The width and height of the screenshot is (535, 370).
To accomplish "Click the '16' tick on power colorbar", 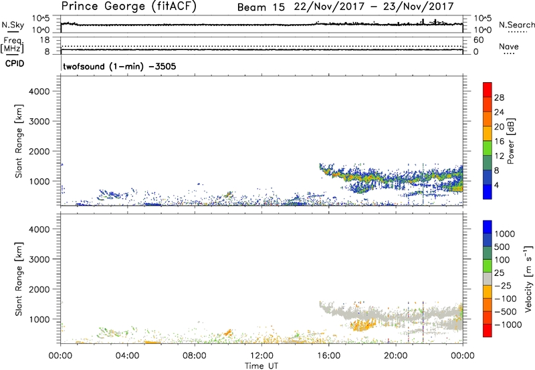I will (499, 142).
